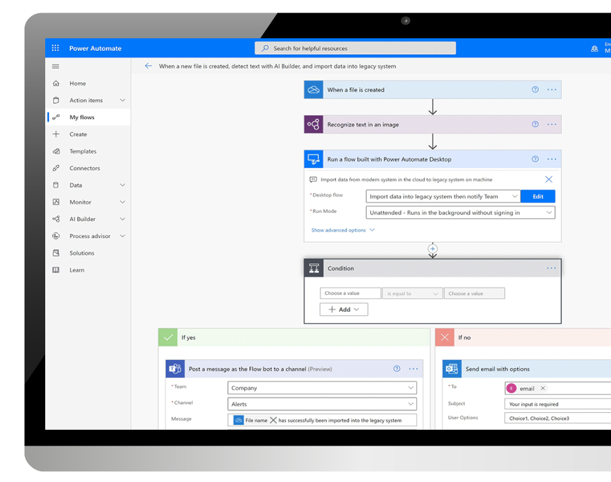The image size is (611, 482).
Task: Open the 'is equal to' operator dropdown
Action: [x=411, y=294]
